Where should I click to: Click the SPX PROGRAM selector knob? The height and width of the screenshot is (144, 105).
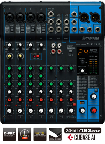[x=82, y=62]
